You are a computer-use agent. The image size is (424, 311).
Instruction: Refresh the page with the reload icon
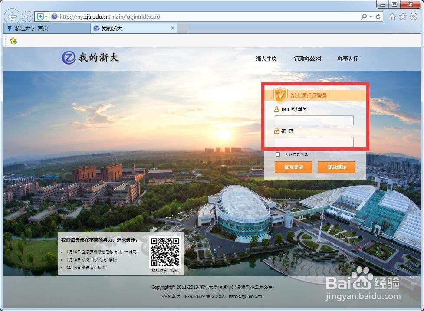[x=377, y=16]
